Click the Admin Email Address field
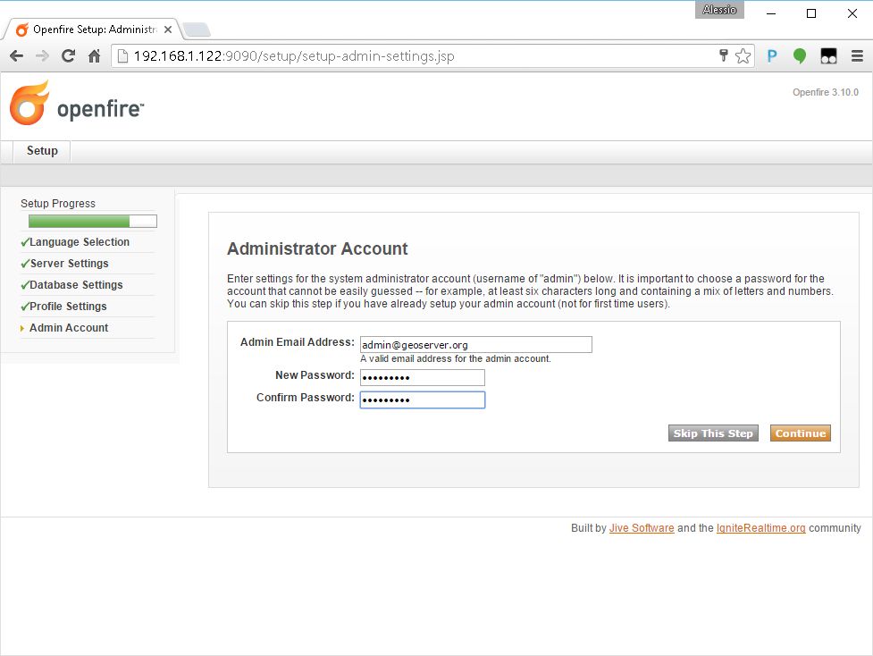Screen dimensions: 873x656 (x=475, y=345)
